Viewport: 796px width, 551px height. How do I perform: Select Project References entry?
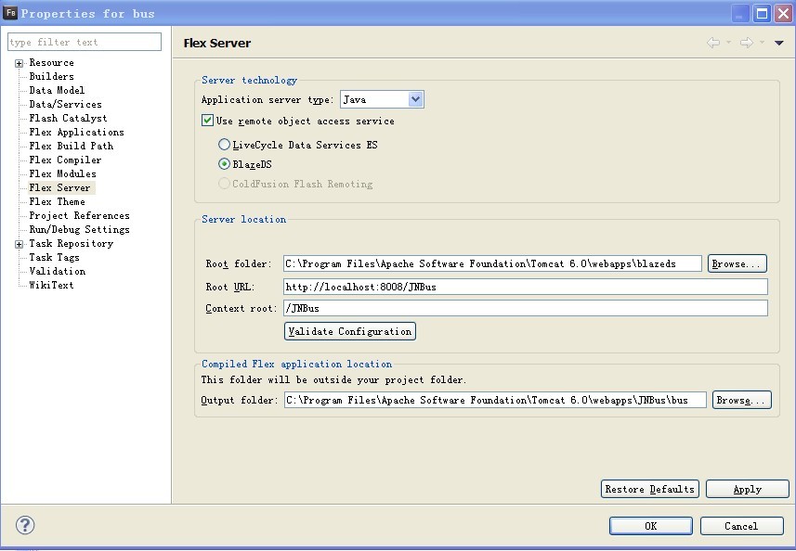[x=79, y=216]
